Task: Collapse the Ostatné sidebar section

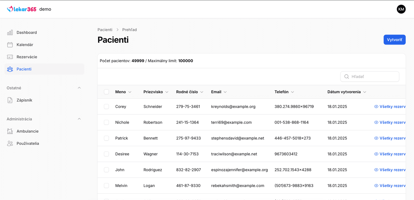Action: [x=79, y=88]
